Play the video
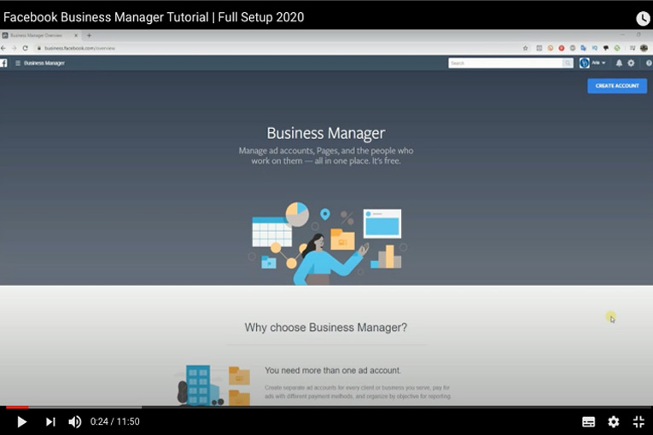The image size is (653, 435). click(21, 421)
